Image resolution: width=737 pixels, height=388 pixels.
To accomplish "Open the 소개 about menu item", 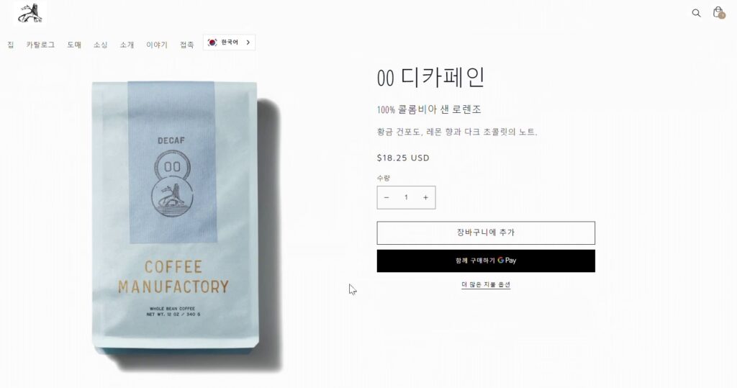I will pyautogui.click(x=127, y=45).
